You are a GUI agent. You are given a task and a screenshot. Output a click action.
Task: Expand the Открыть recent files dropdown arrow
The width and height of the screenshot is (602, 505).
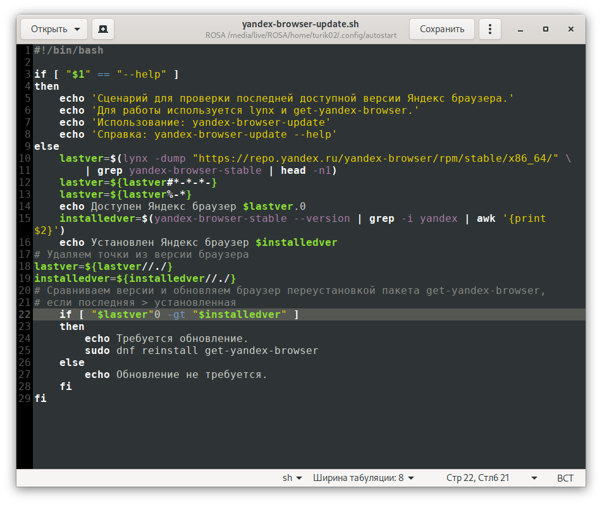[x=77, y=29]
